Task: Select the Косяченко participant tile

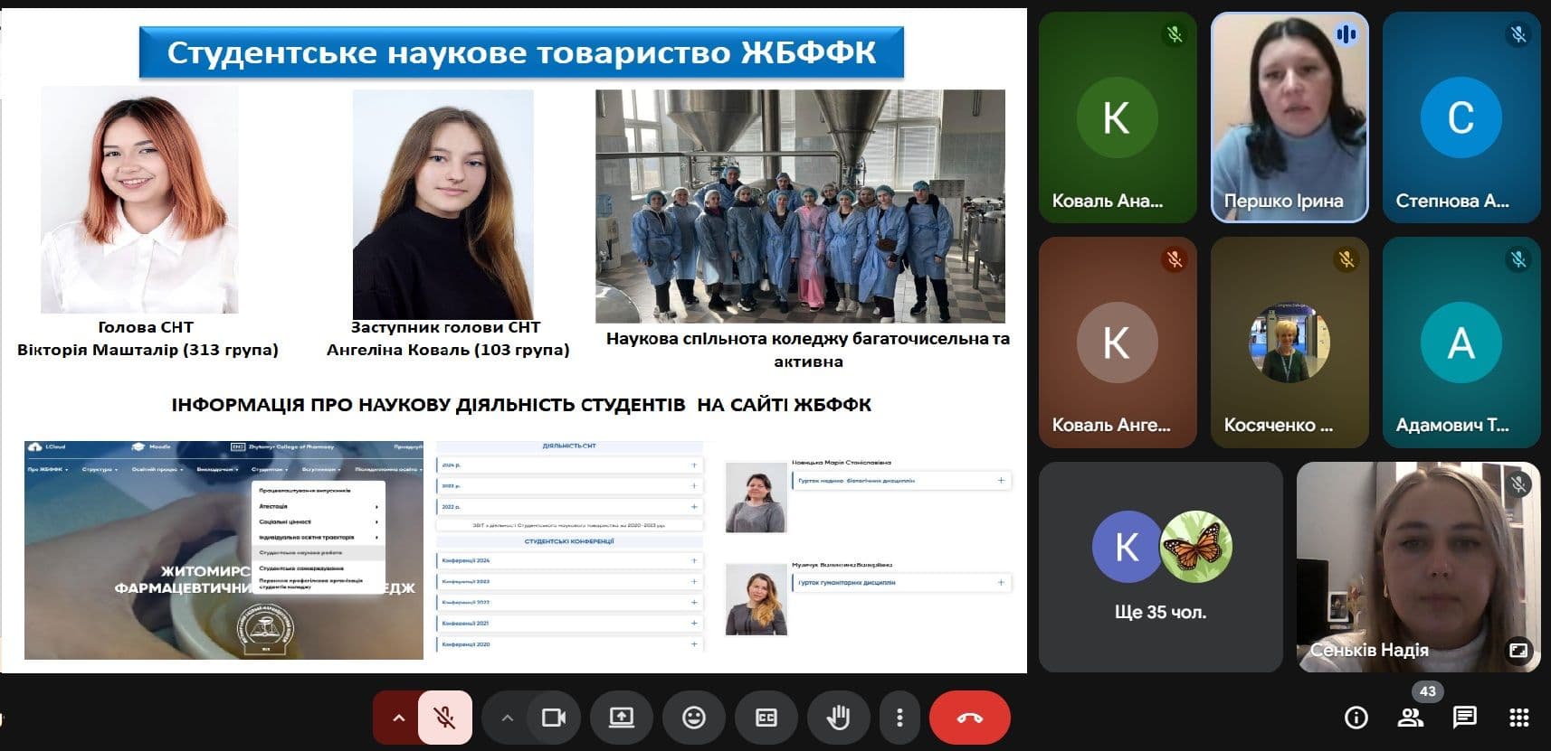Action: coord(1289,342)
